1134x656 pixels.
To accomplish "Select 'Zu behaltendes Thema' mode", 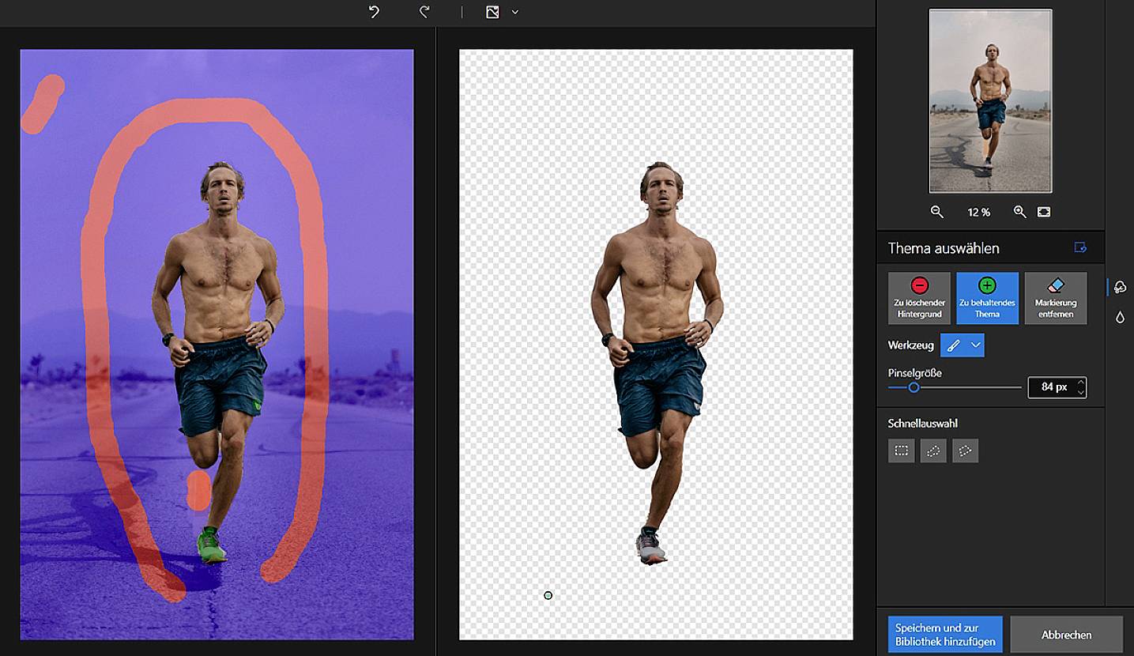I will click(x=987, y=298).
